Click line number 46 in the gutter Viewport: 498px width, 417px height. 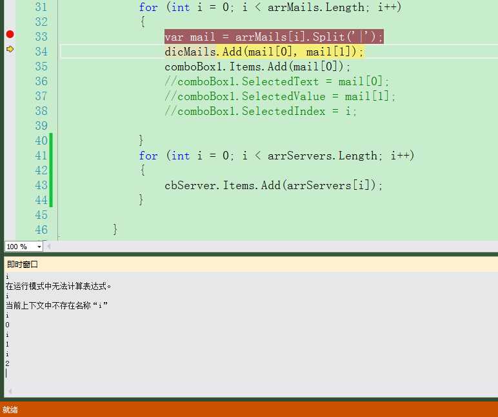(x=41, y=229)
